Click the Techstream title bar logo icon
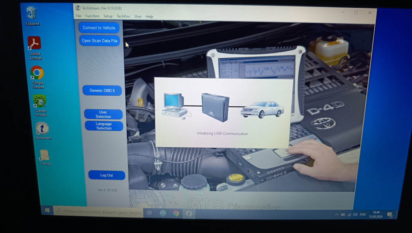Image resolution: width=412 pixels, height=233 pixels. (x=78, y=8)
